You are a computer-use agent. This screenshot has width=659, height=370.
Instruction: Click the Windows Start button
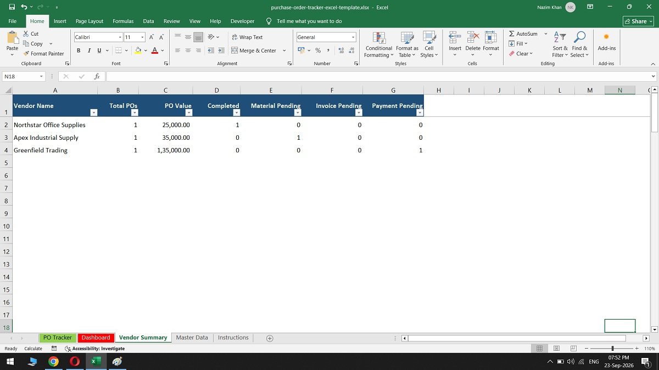tap(10, 362)
